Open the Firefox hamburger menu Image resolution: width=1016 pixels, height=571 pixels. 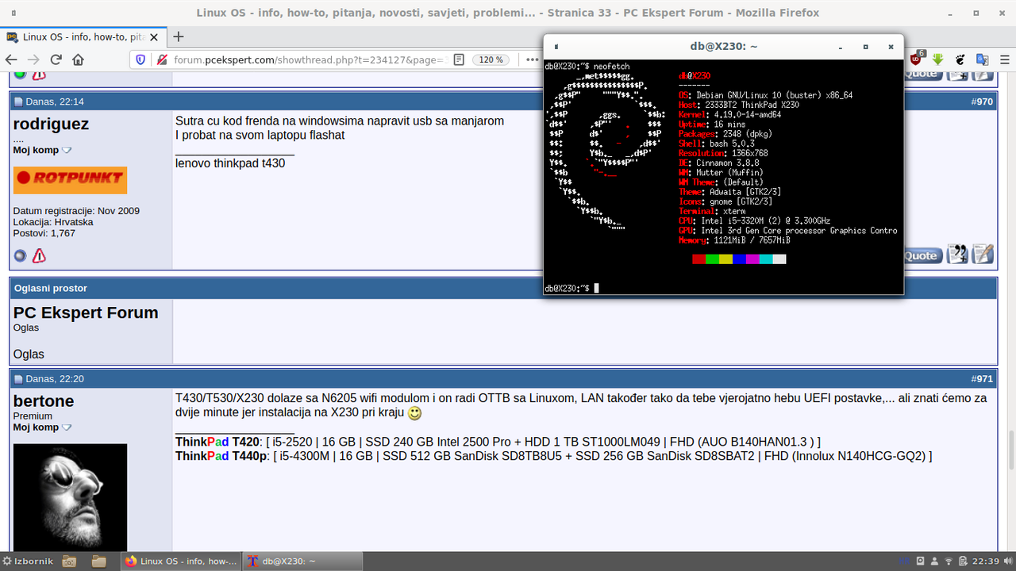click(1004, 59)
